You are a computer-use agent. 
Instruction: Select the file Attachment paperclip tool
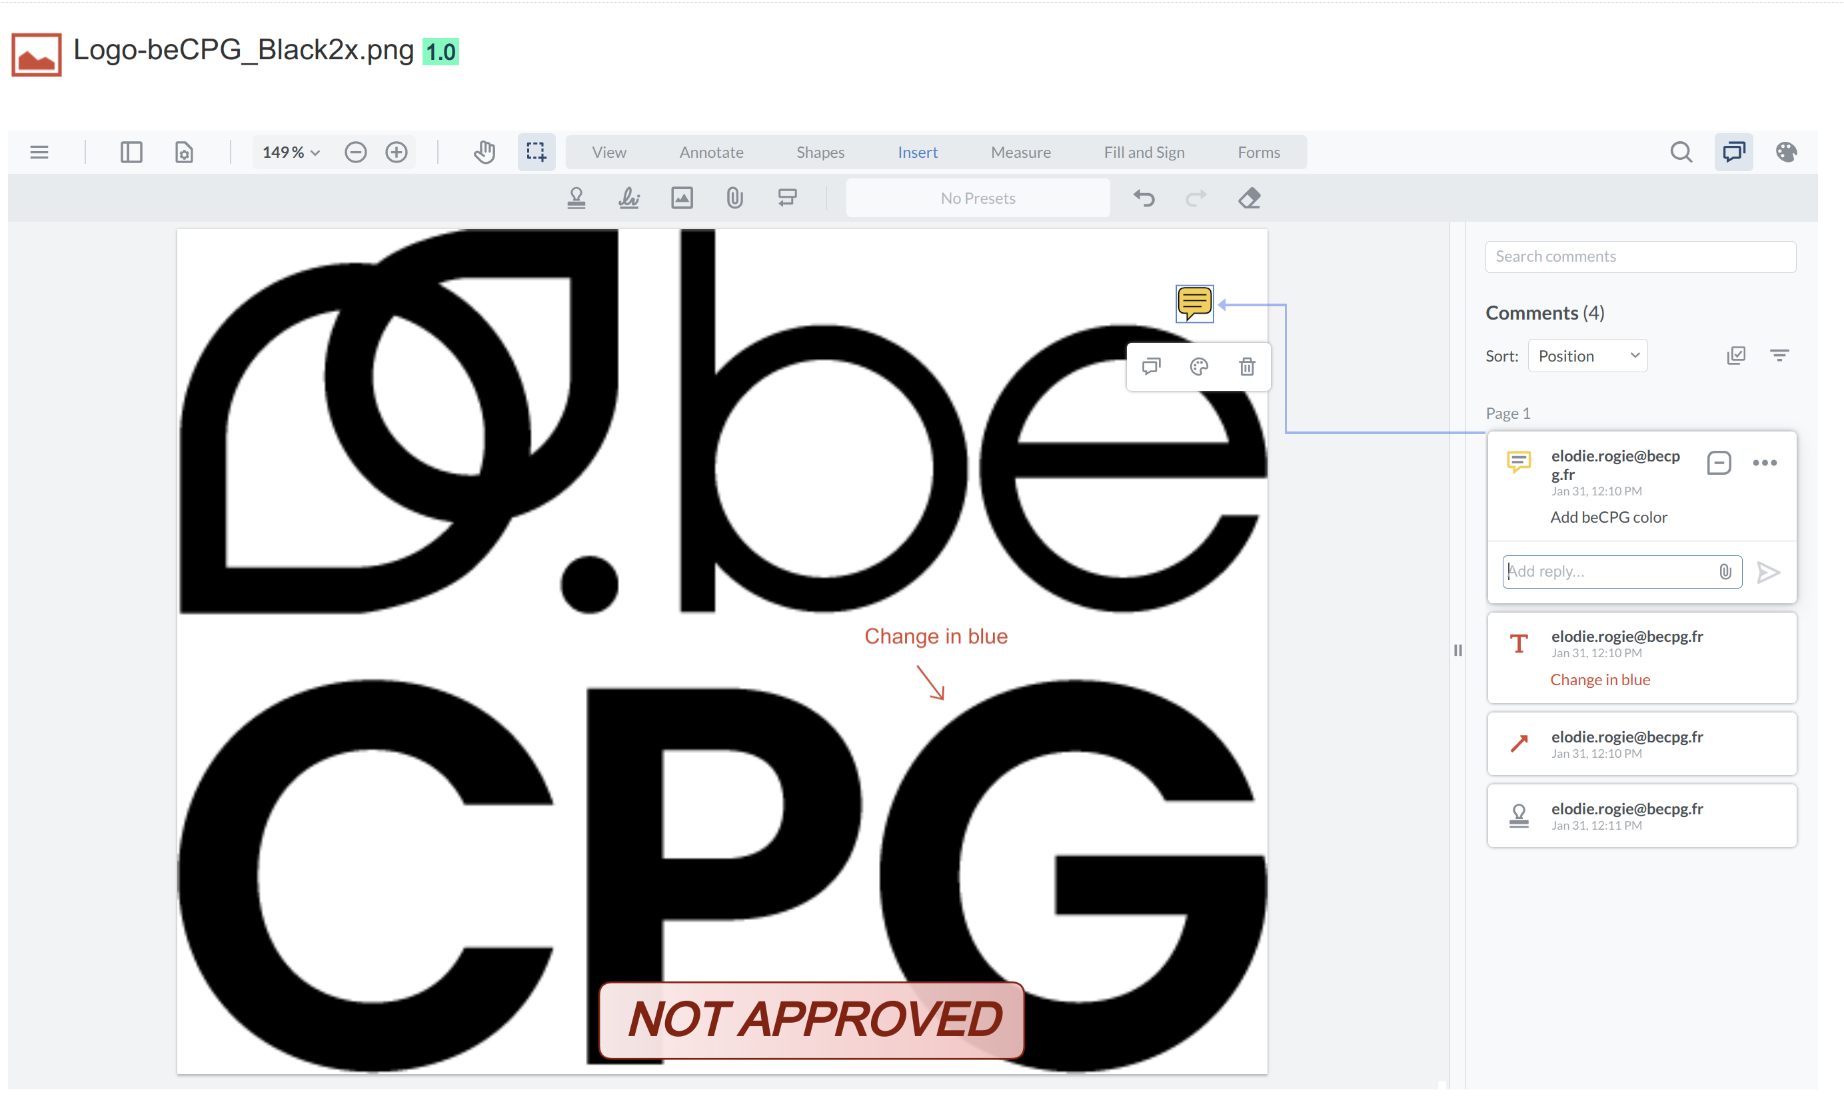(735, 198)
